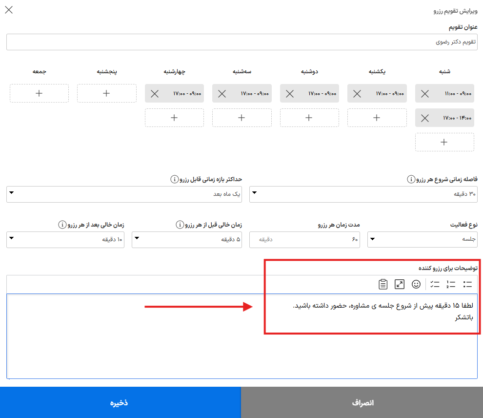
Task: Open the ۳۰ دقیقه reservation interval dropdown
Action: (x=363, y=194)
